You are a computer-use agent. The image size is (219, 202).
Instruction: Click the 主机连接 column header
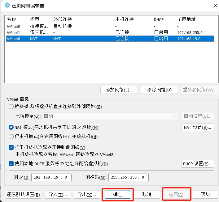point(133,19)
